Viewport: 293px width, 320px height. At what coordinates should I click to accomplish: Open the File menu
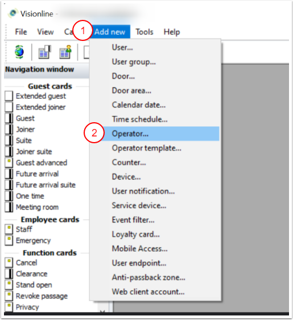21,32
